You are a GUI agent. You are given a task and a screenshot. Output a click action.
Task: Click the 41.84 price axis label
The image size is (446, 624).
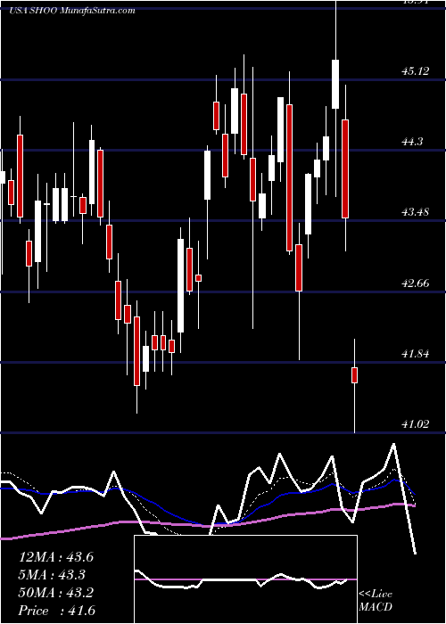[x=416, y=353]
